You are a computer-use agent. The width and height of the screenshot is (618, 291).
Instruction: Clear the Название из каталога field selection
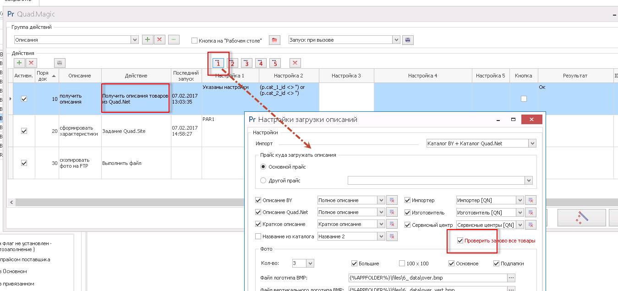[x=392, y=236]
